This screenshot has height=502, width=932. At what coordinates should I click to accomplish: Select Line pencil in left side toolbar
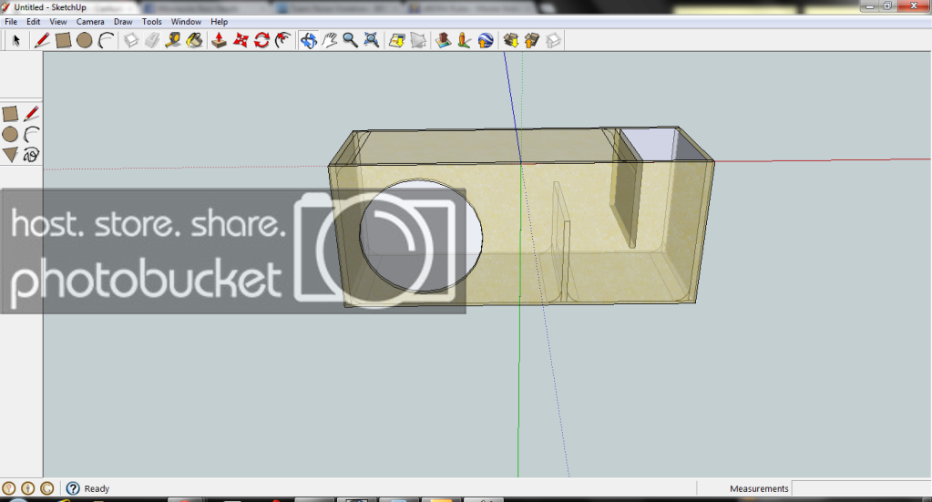coord(32,114)
